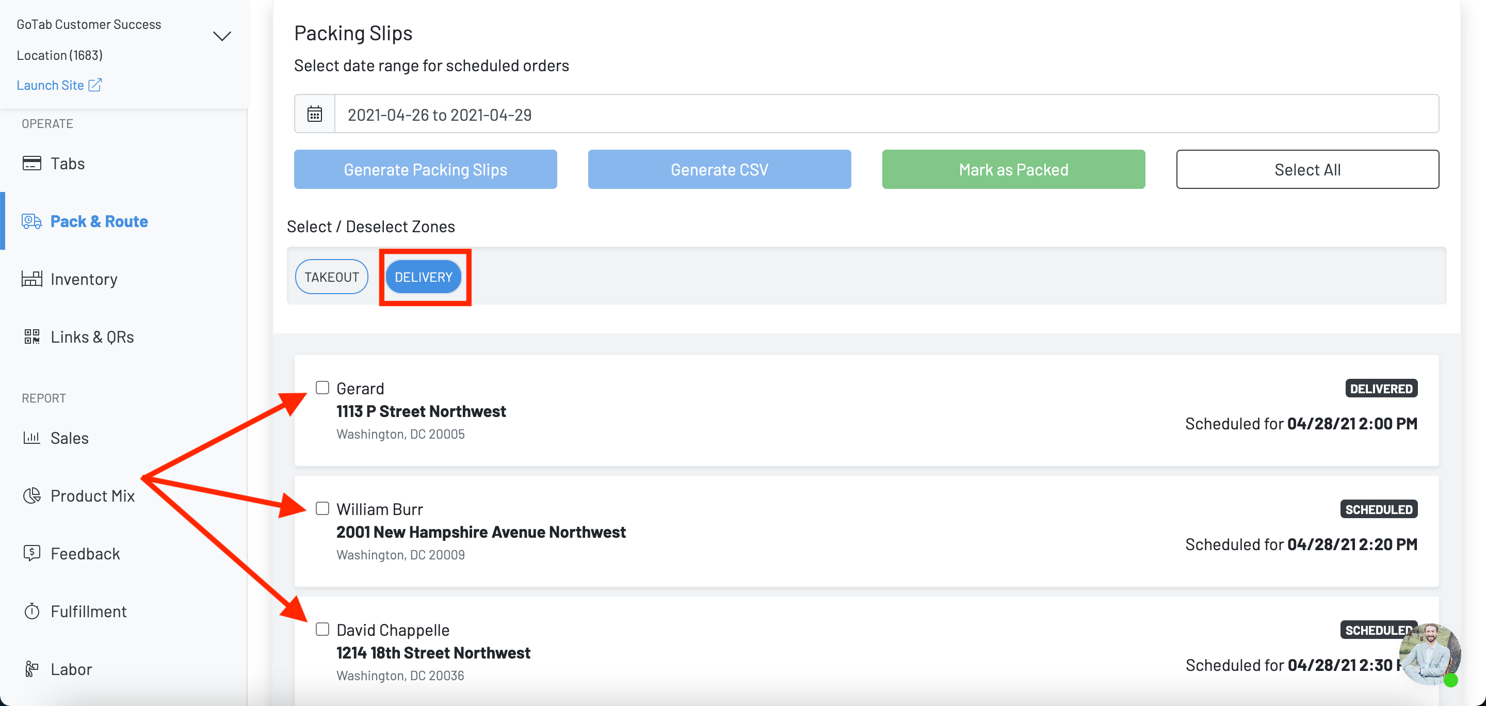This screenshot has height=706, width=1486.
Task: Deselect the DELIVERY zone pill
Action: click(x=424, y=277)
